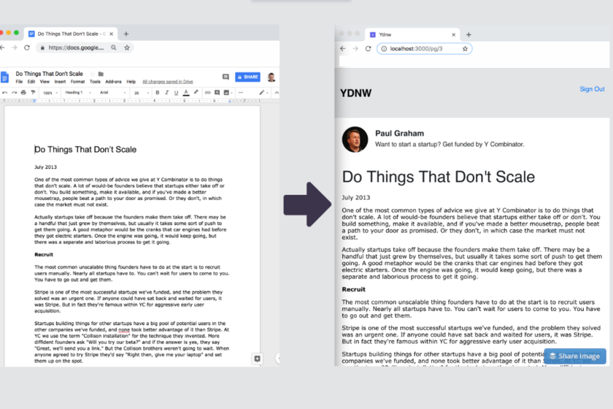Click the site info icon before localhost
The height and width of the screenshot is (409, 613).
(x=384, y=48)
